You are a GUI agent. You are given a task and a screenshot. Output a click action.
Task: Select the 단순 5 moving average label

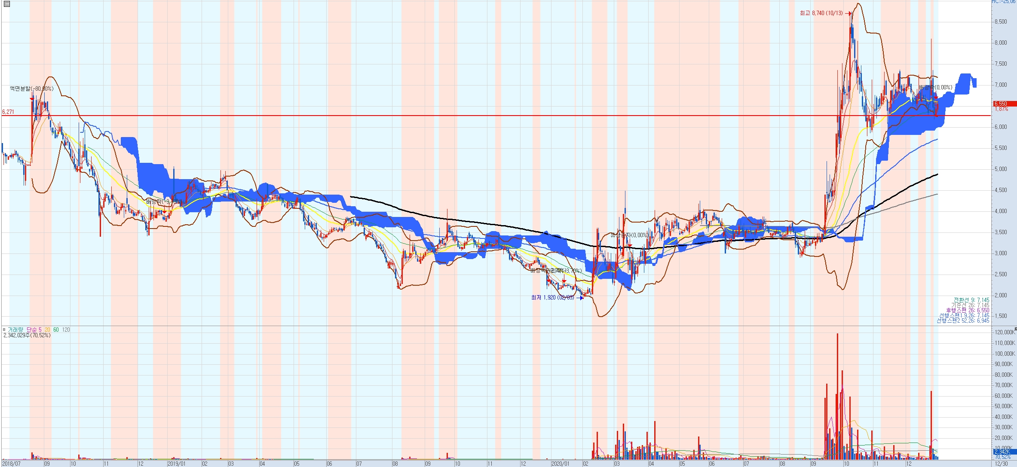tap(34, 330)
